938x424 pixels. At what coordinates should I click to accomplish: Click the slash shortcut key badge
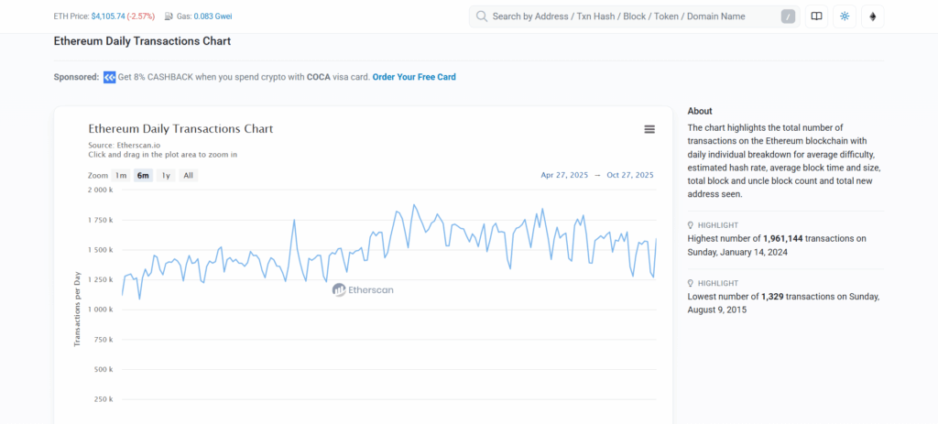[788, 16]
